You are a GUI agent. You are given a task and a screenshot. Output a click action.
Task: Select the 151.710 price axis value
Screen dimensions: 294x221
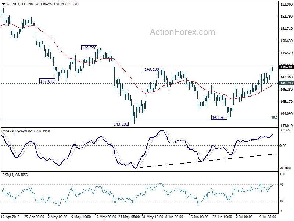coord(286,29)
